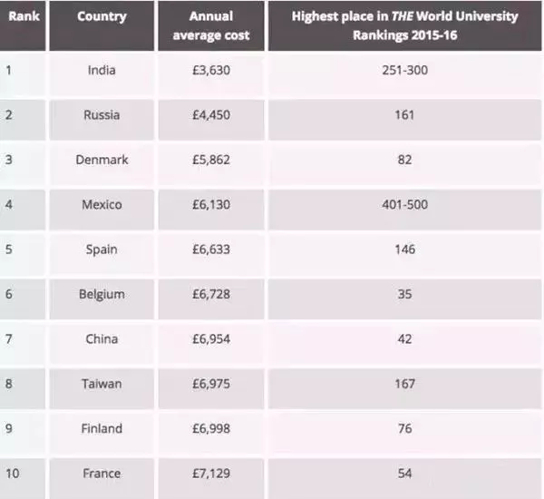This screenshot has height=499, width=544.
Task: Select the France country cell
Action: (102, 474)
